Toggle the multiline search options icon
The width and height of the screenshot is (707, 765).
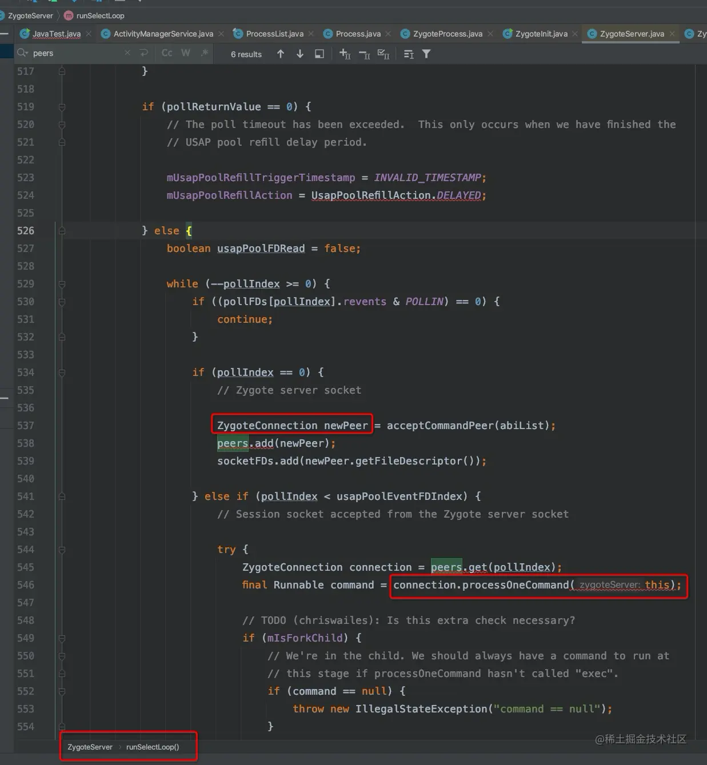pyautogui.click(x=409, y=54)
